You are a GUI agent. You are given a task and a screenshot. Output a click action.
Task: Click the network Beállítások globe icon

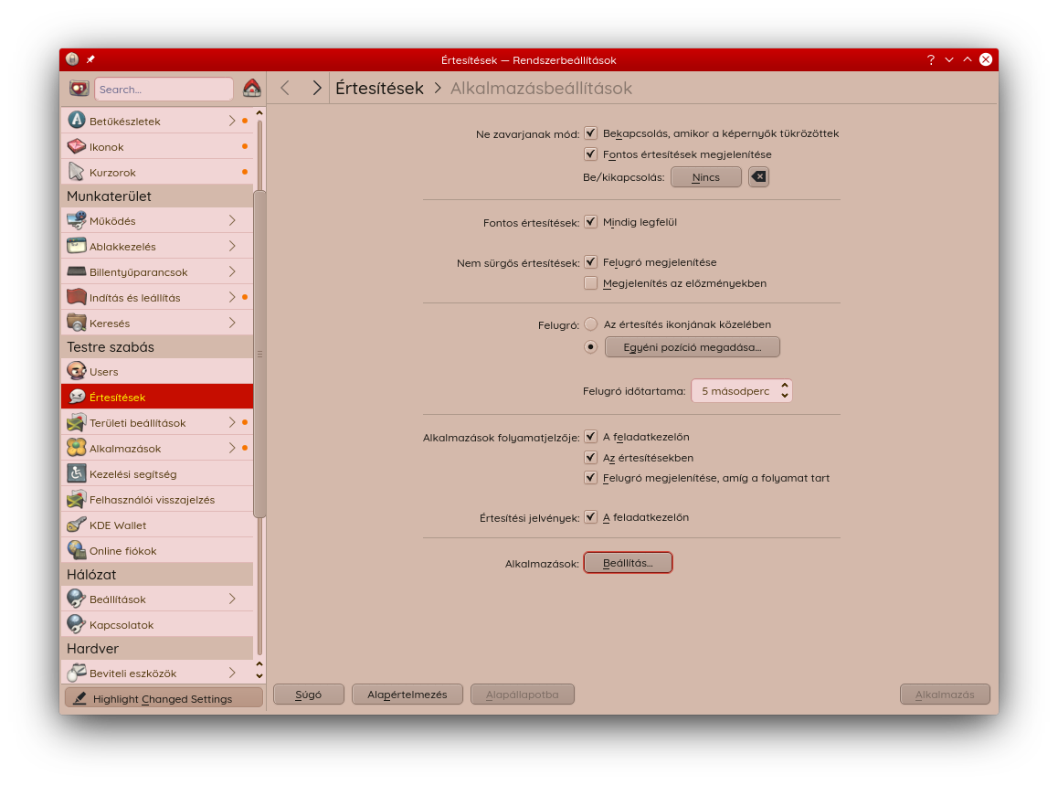click(76, 598)
